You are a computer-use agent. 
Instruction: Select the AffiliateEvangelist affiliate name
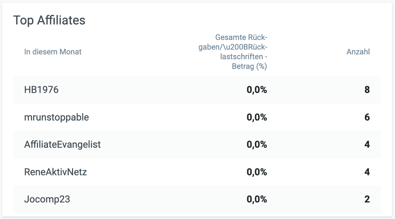tap(62, 145)
